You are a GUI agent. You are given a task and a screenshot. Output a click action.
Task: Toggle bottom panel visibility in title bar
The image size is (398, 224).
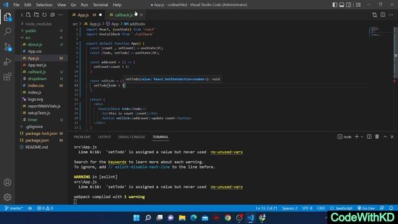coord(341,4)
